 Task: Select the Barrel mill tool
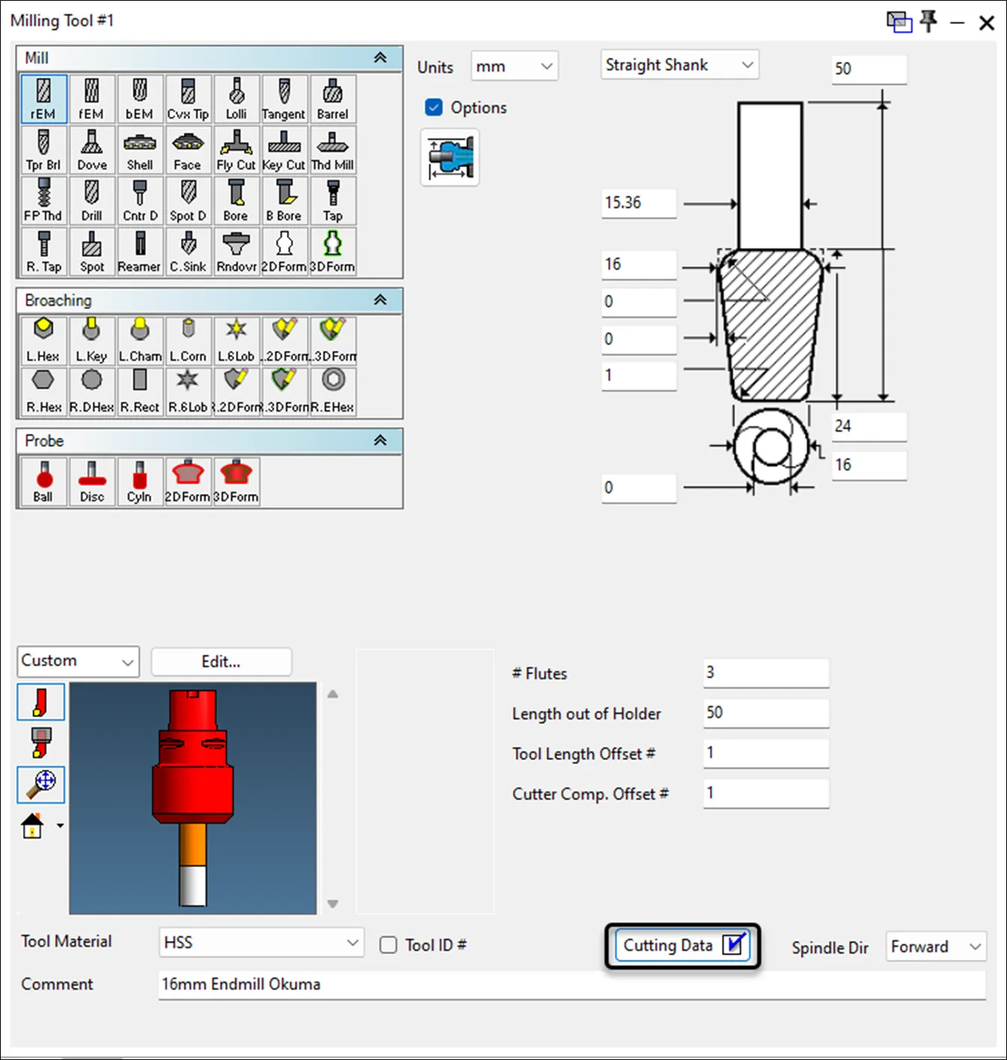tap(332, 99)
